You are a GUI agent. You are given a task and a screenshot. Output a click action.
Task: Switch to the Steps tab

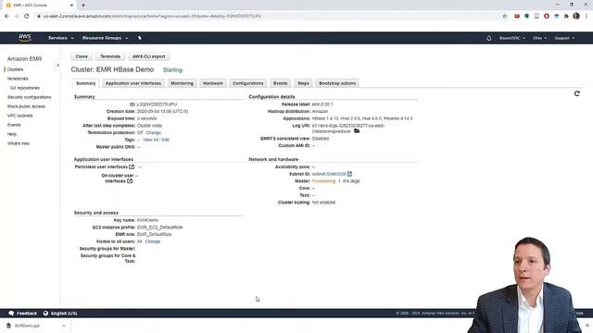pos(303,83)
